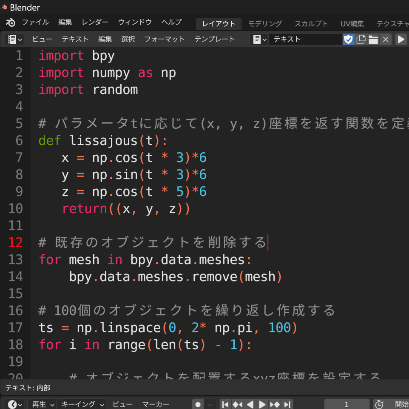Image resolution: width=409 pixels, height=409 pixels.
Task: Expand the chevron beside the record button
Action: [x=210, y=404]
